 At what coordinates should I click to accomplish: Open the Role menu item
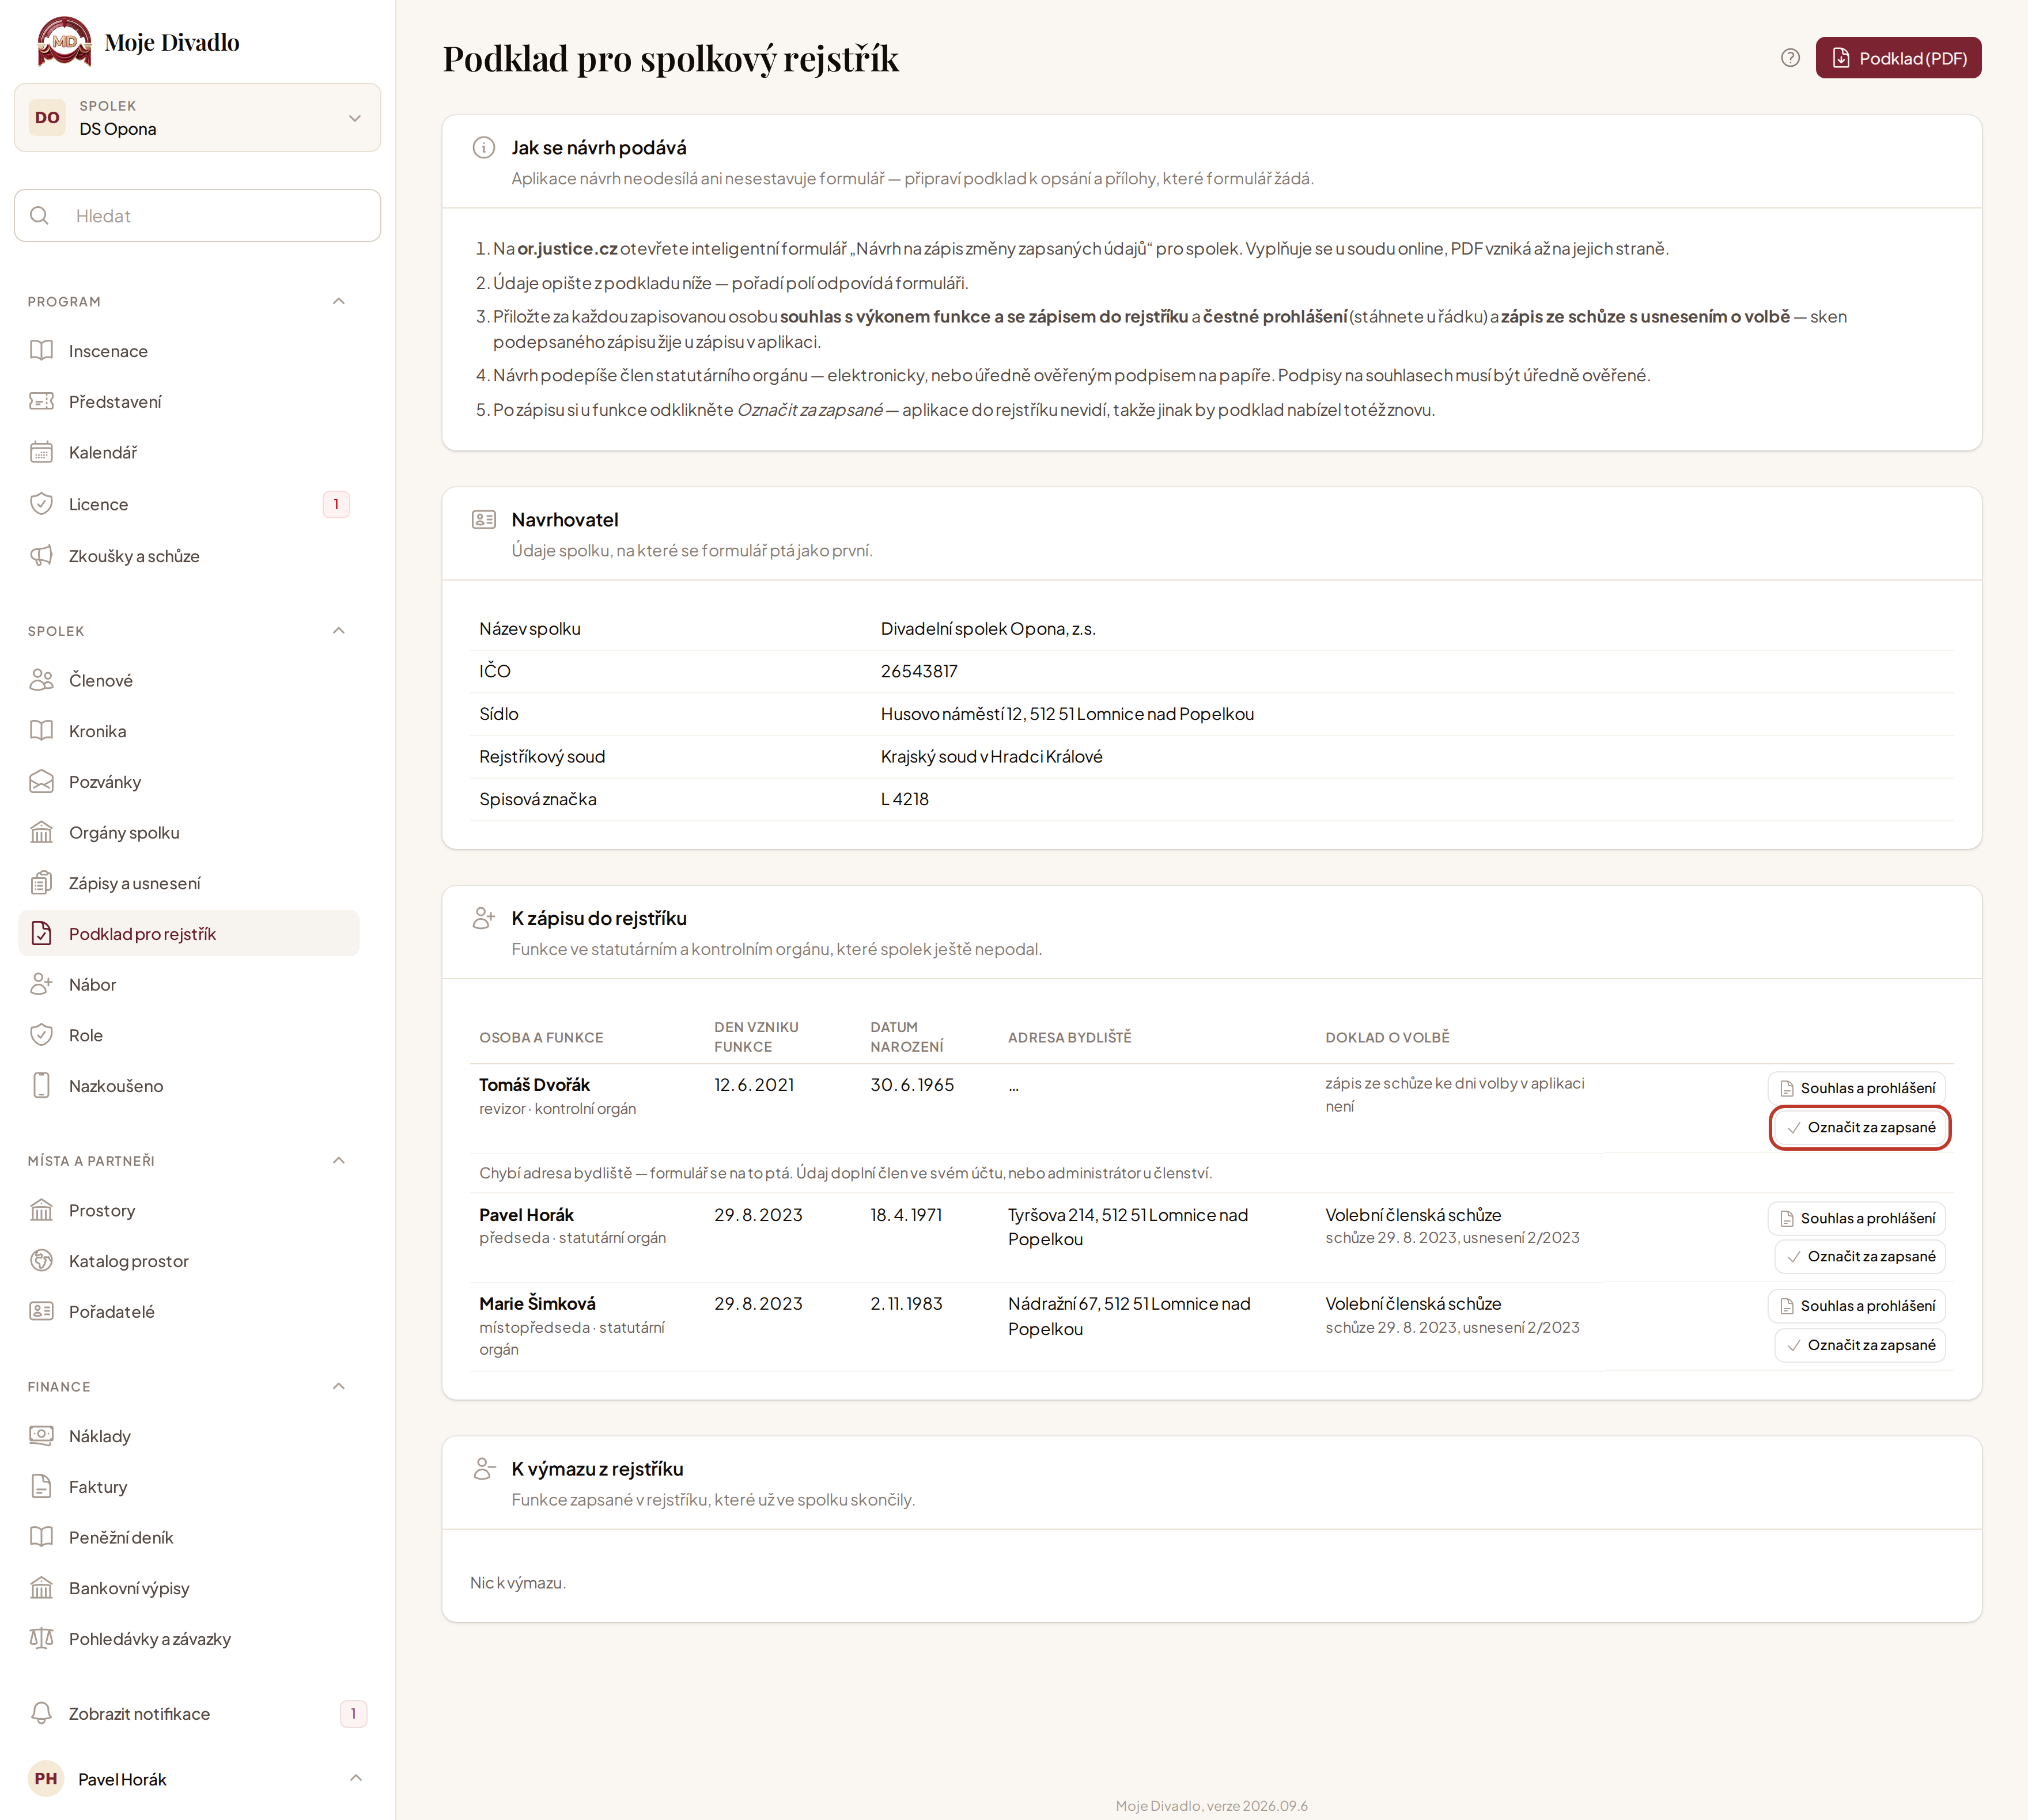coord(188,1035)
